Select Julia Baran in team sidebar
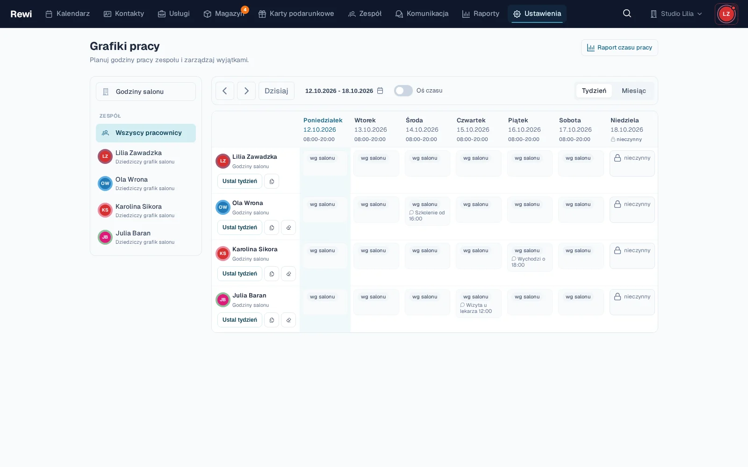Screen dimensions: 748x467 (x=146, y=237)
